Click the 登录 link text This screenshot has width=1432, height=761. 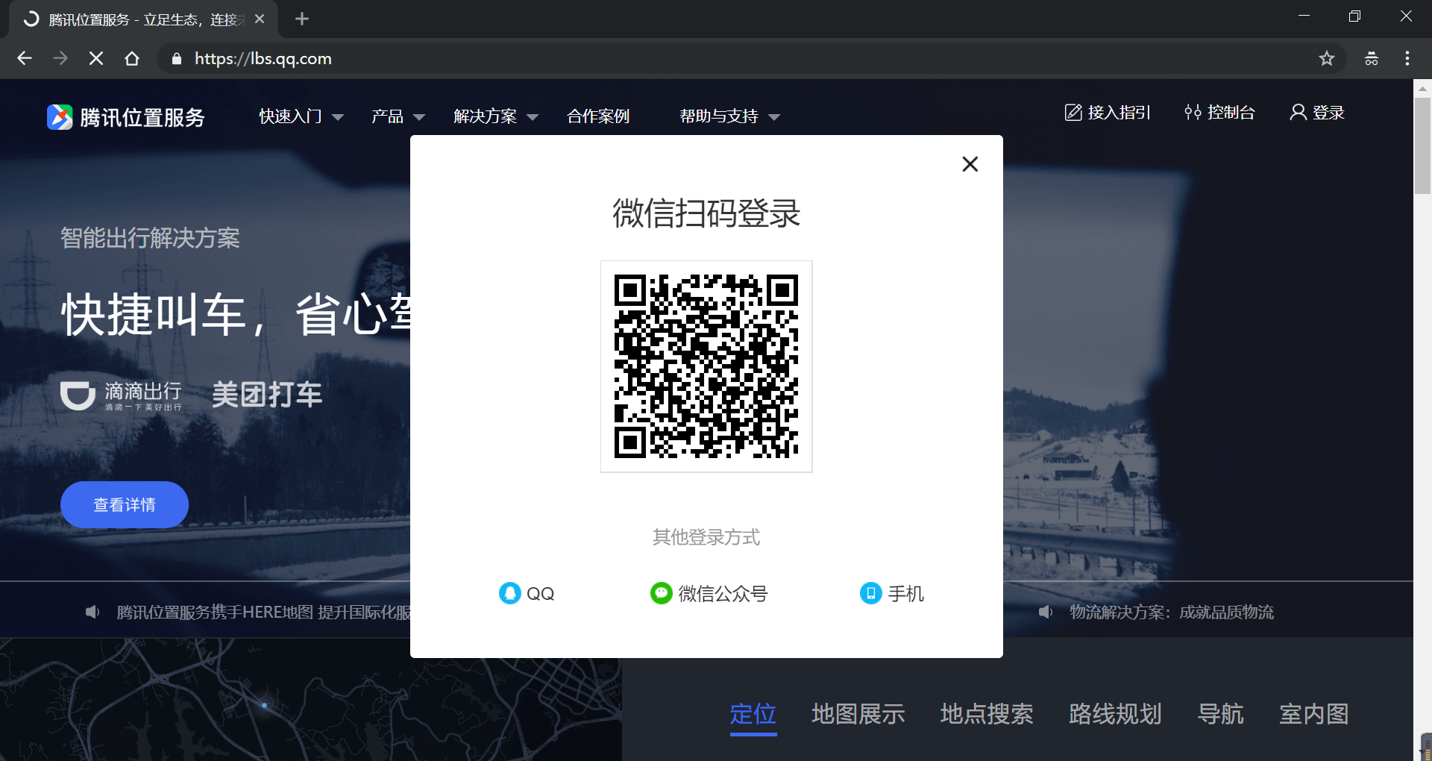point(1328,113)
